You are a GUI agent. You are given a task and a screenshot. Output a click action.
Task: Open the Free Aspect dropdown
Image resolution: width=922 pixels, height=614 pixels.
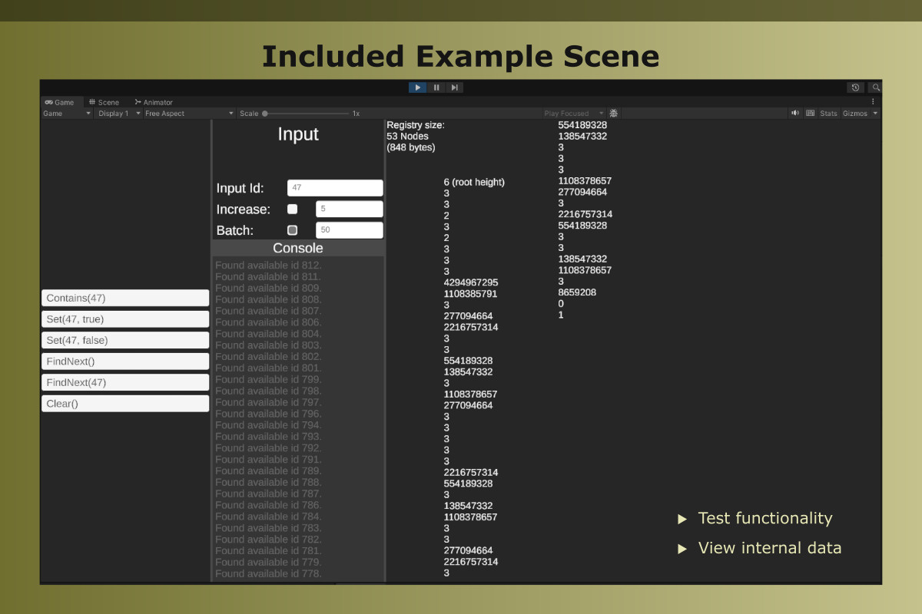pyautogui.click(x=190, y=114)
